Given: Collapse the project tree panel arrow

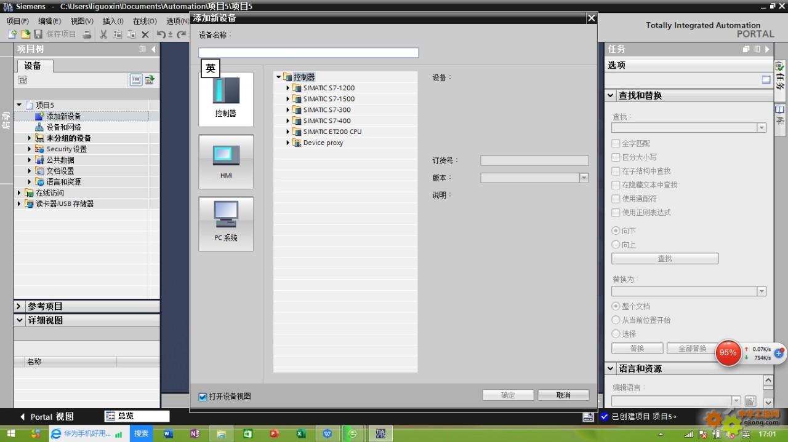Looking at the screenshot, I should [x=154, y=49].
